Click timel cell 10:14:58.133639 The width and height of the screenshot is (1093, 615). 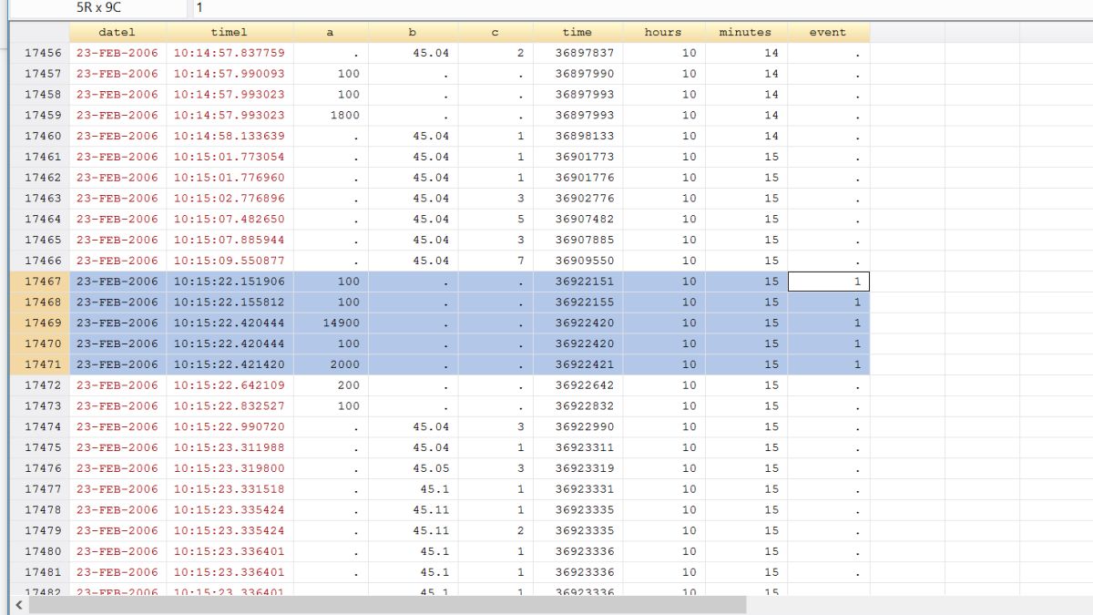tap(229, 136)
